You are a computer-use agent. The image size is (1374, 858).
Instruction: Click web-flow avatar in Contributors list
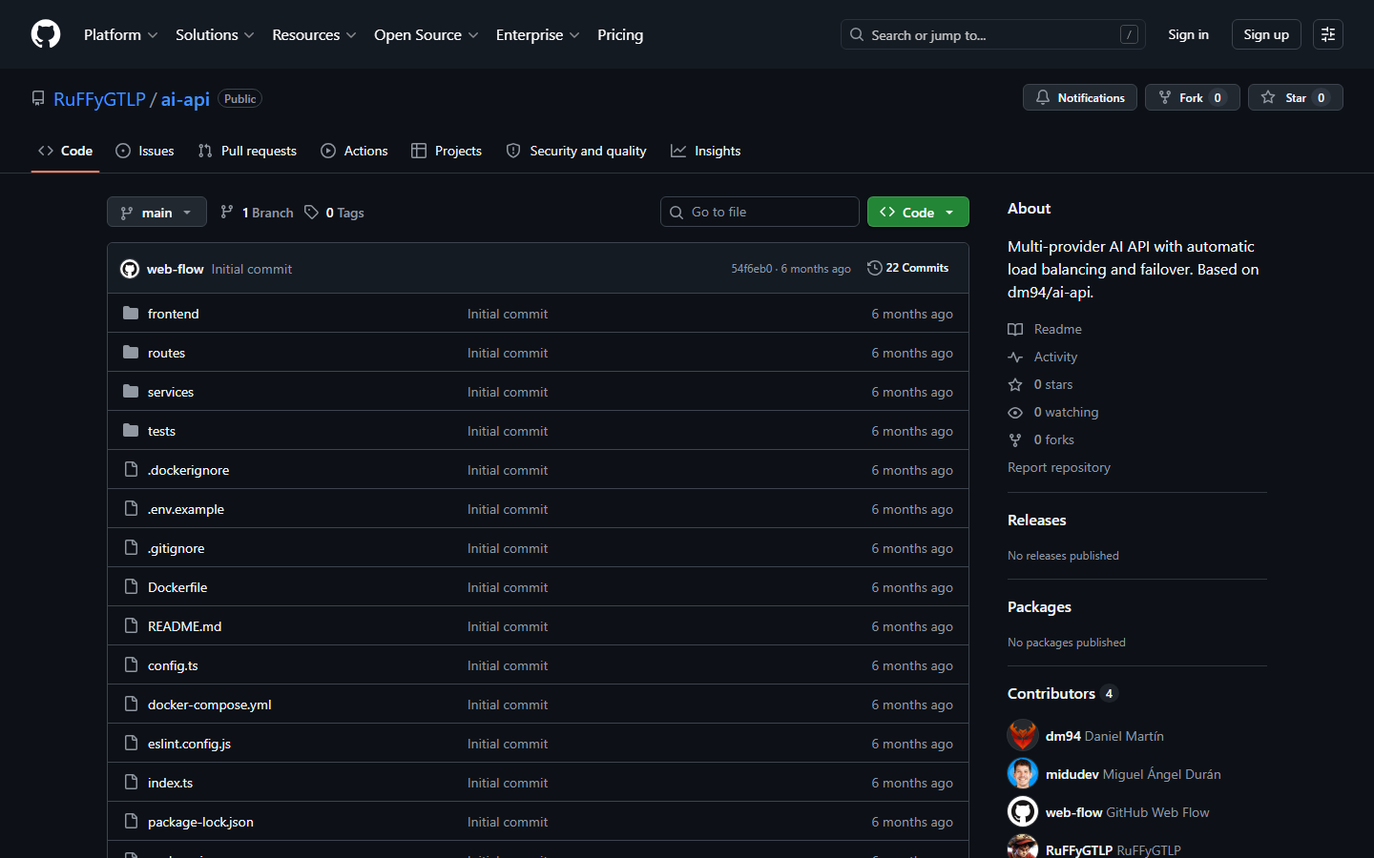(1023, 812)
